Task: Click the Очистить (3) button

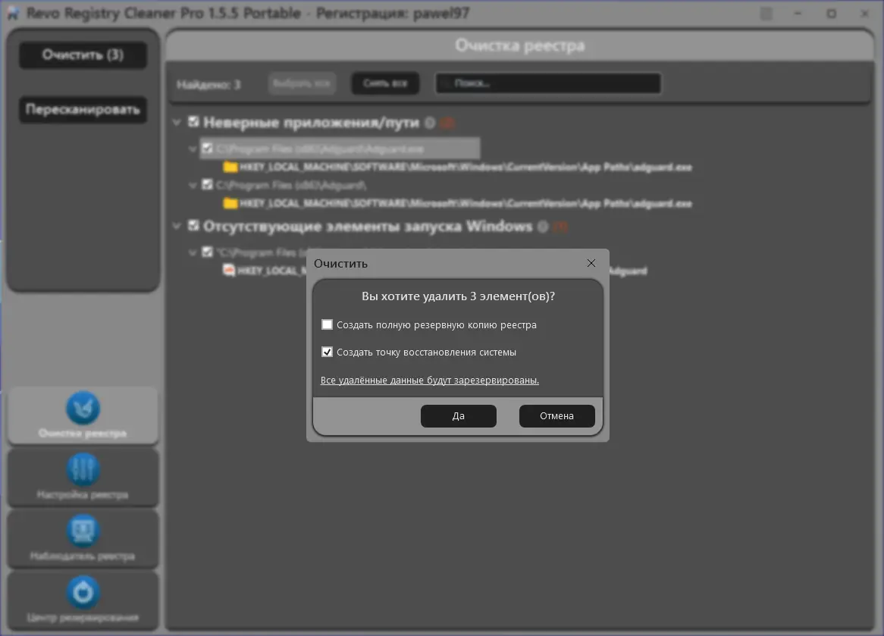Action: (83, 55)
